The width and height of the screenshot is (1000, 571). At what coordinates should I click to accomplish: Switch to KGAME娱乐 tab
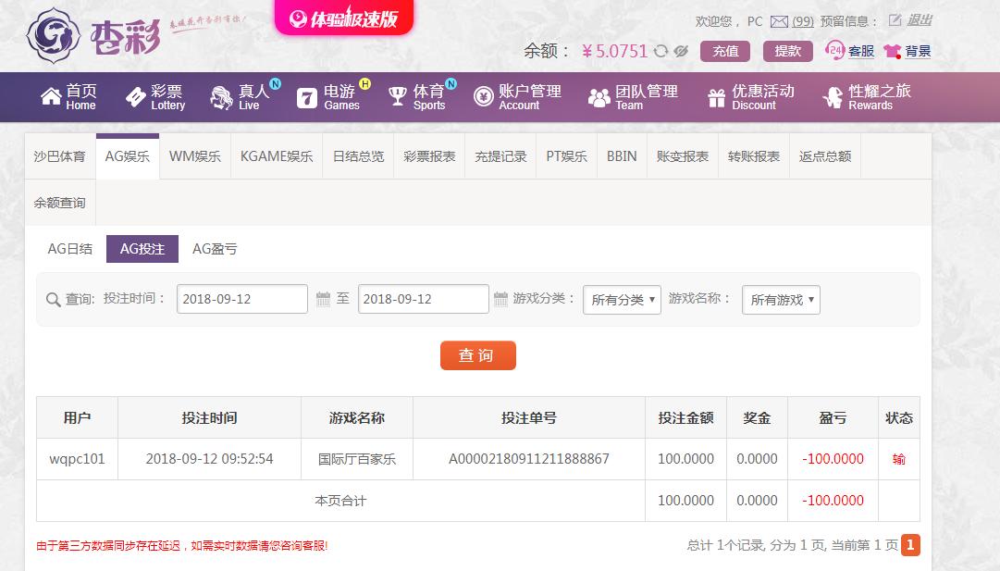coord(277,156)
